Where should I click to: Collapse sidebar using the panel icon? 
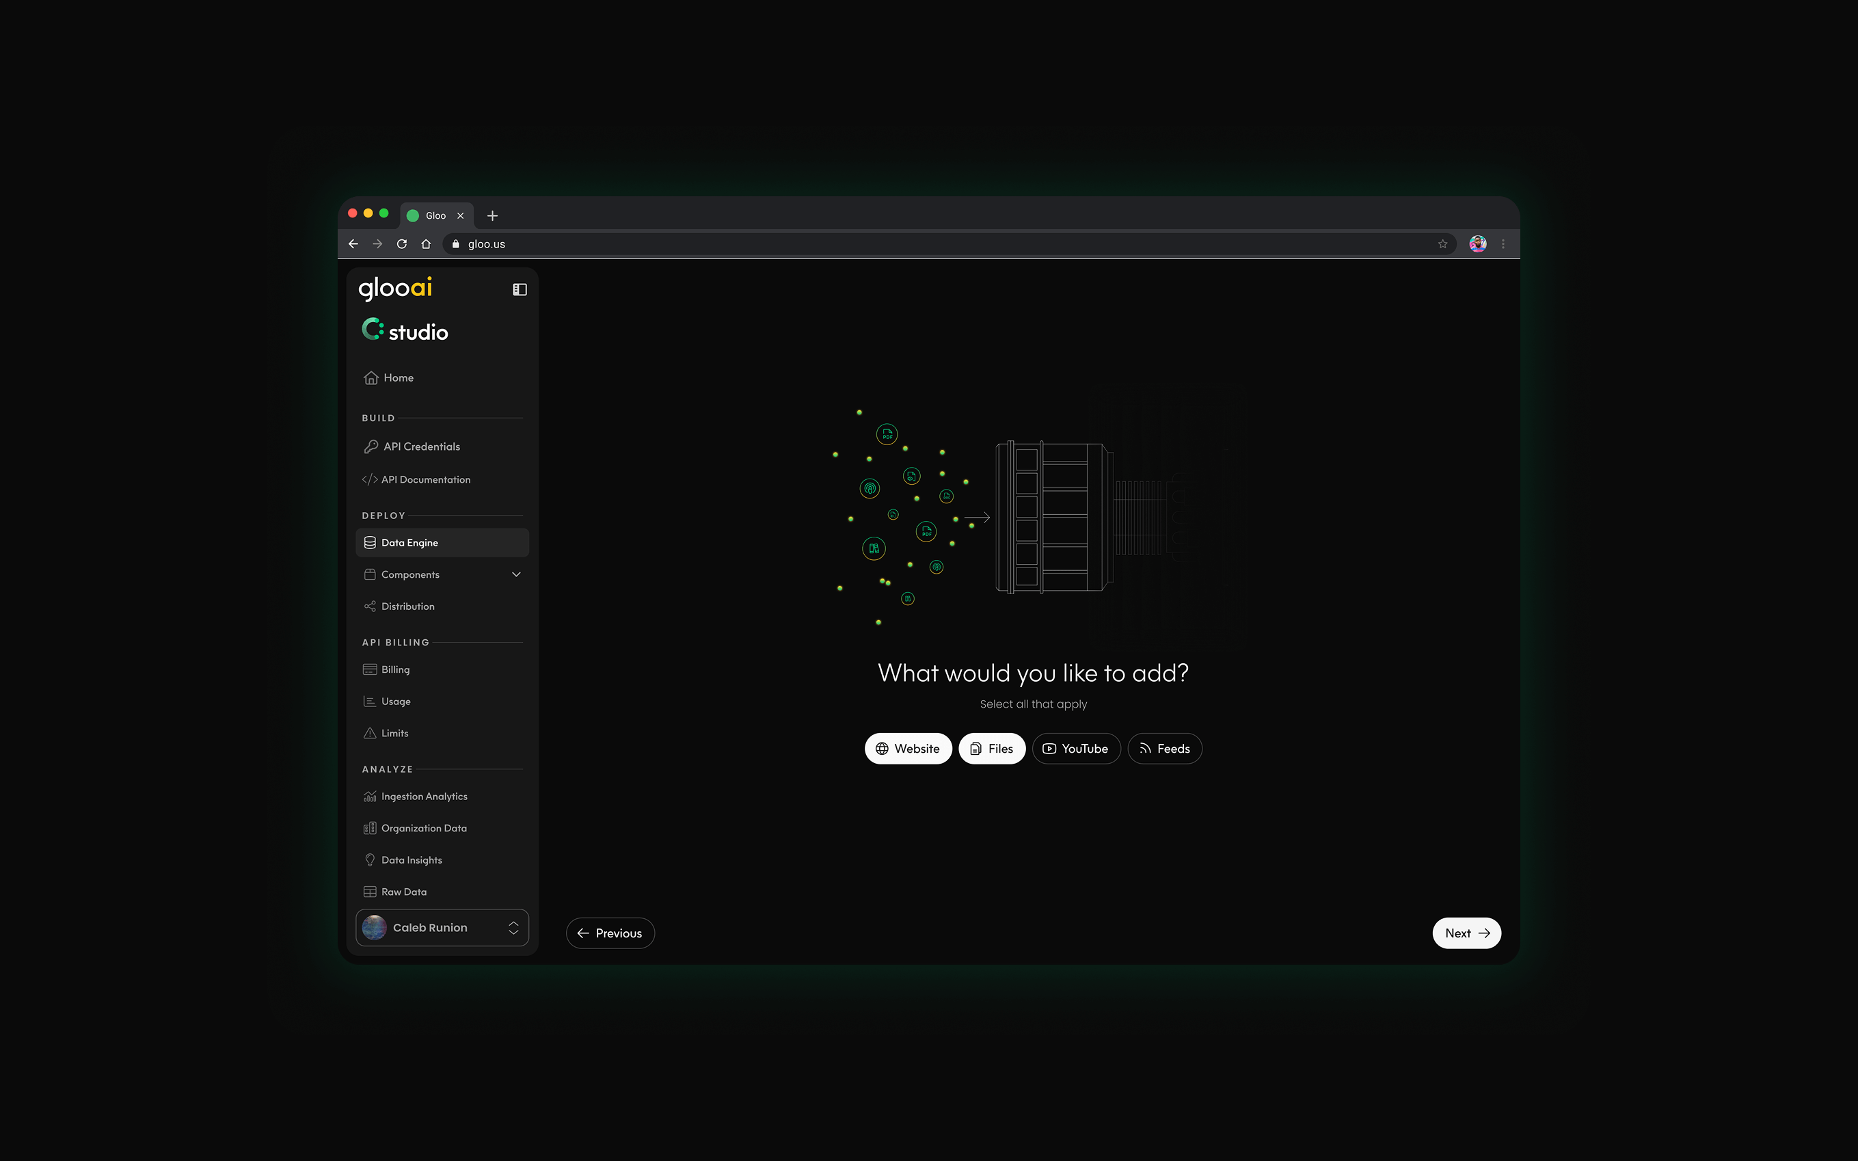[520, 289]
